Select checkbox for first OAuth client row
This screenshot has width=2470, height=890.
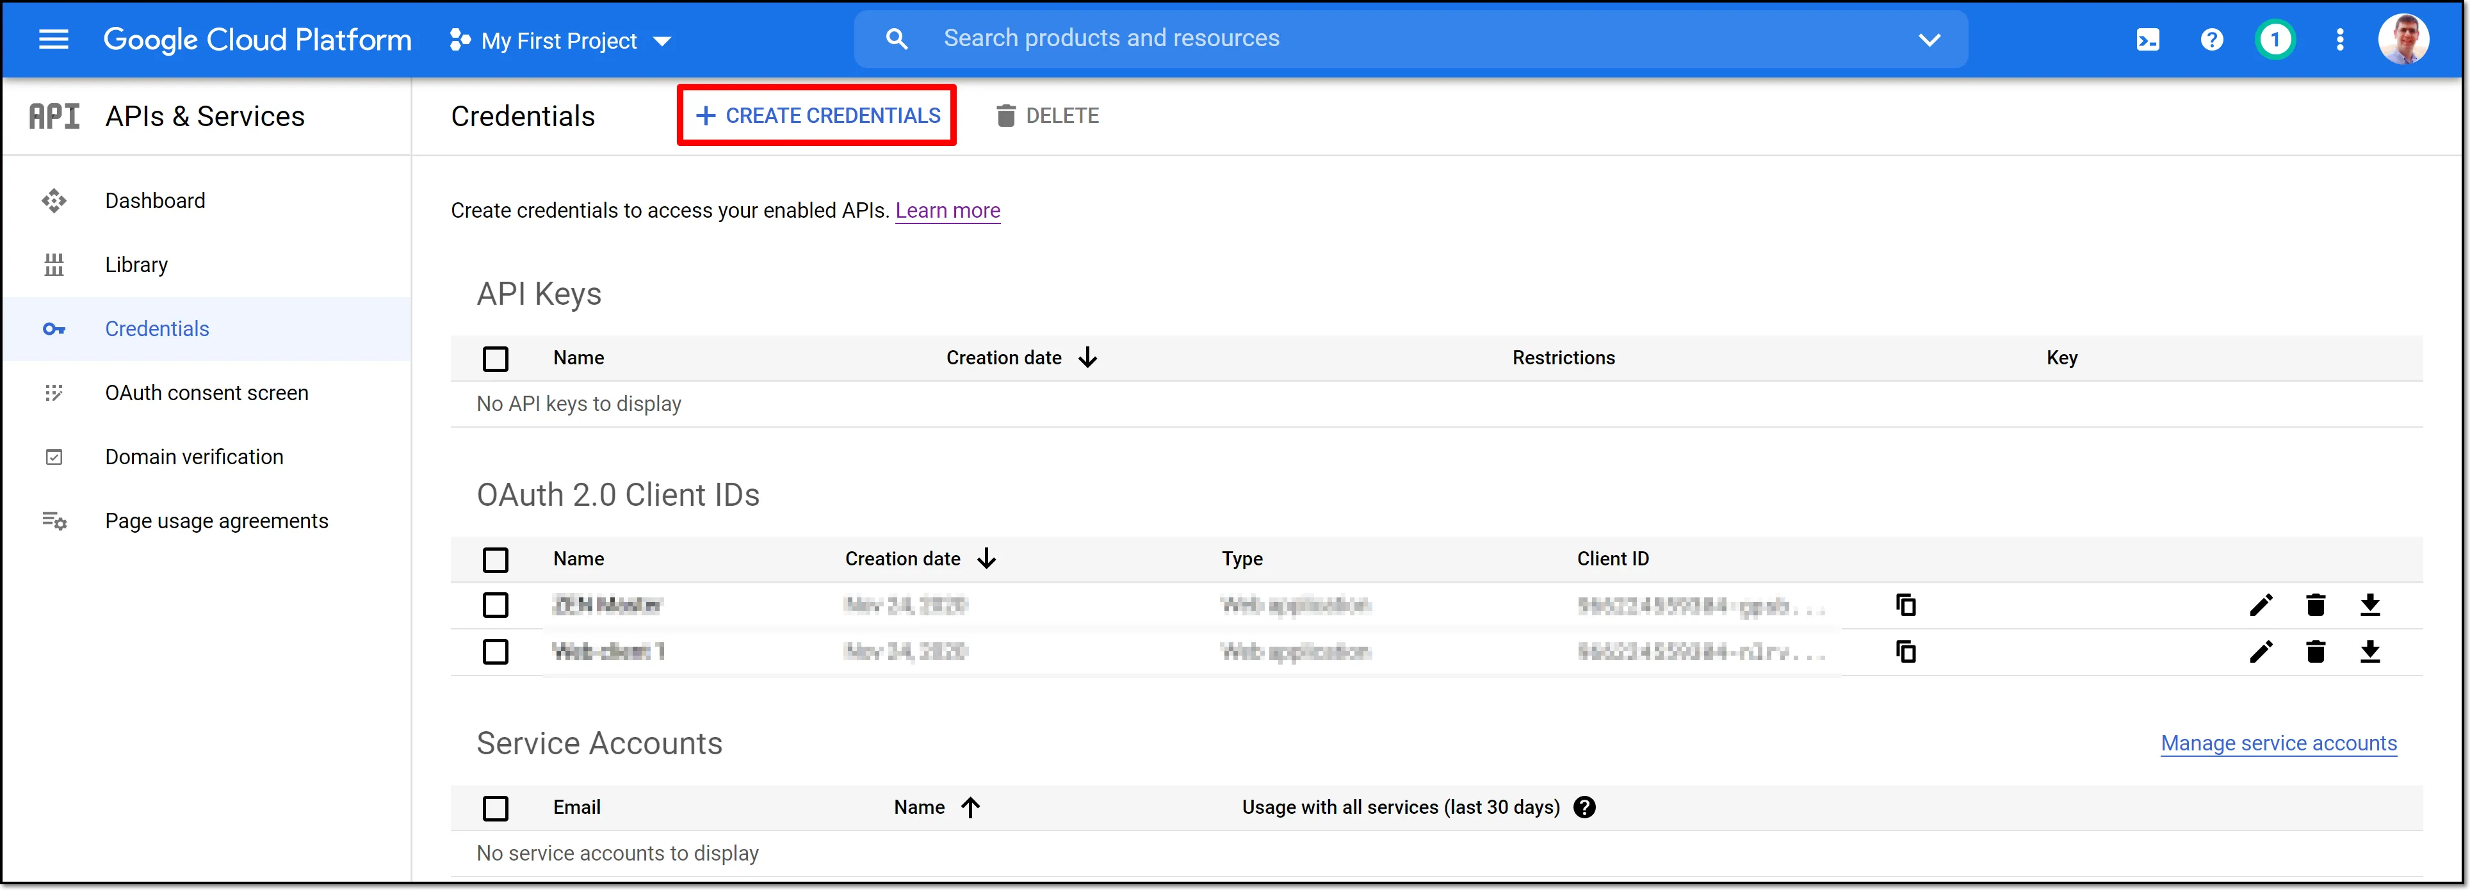click(496, 605)
